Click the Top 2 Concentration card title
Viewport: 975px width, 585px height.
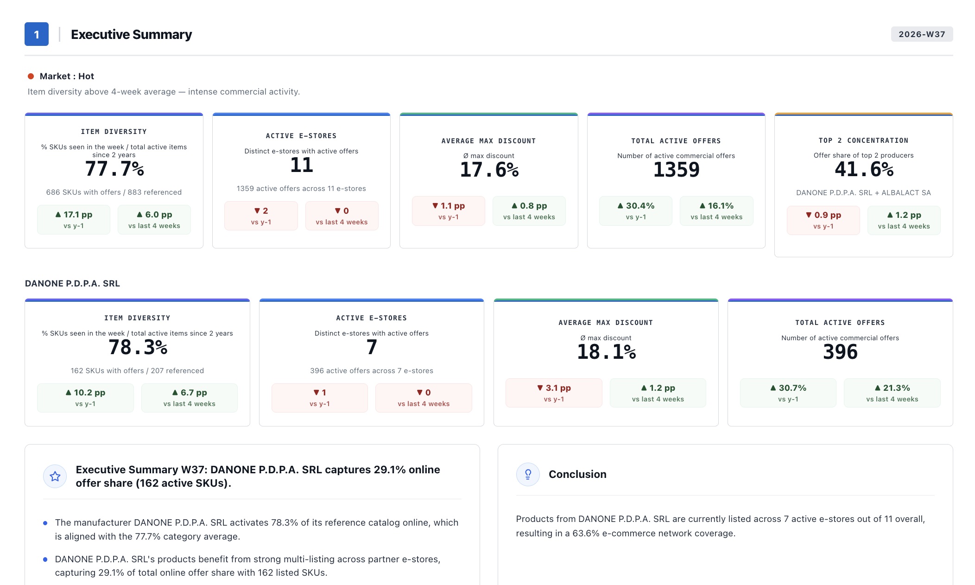[x=864, y=140]
